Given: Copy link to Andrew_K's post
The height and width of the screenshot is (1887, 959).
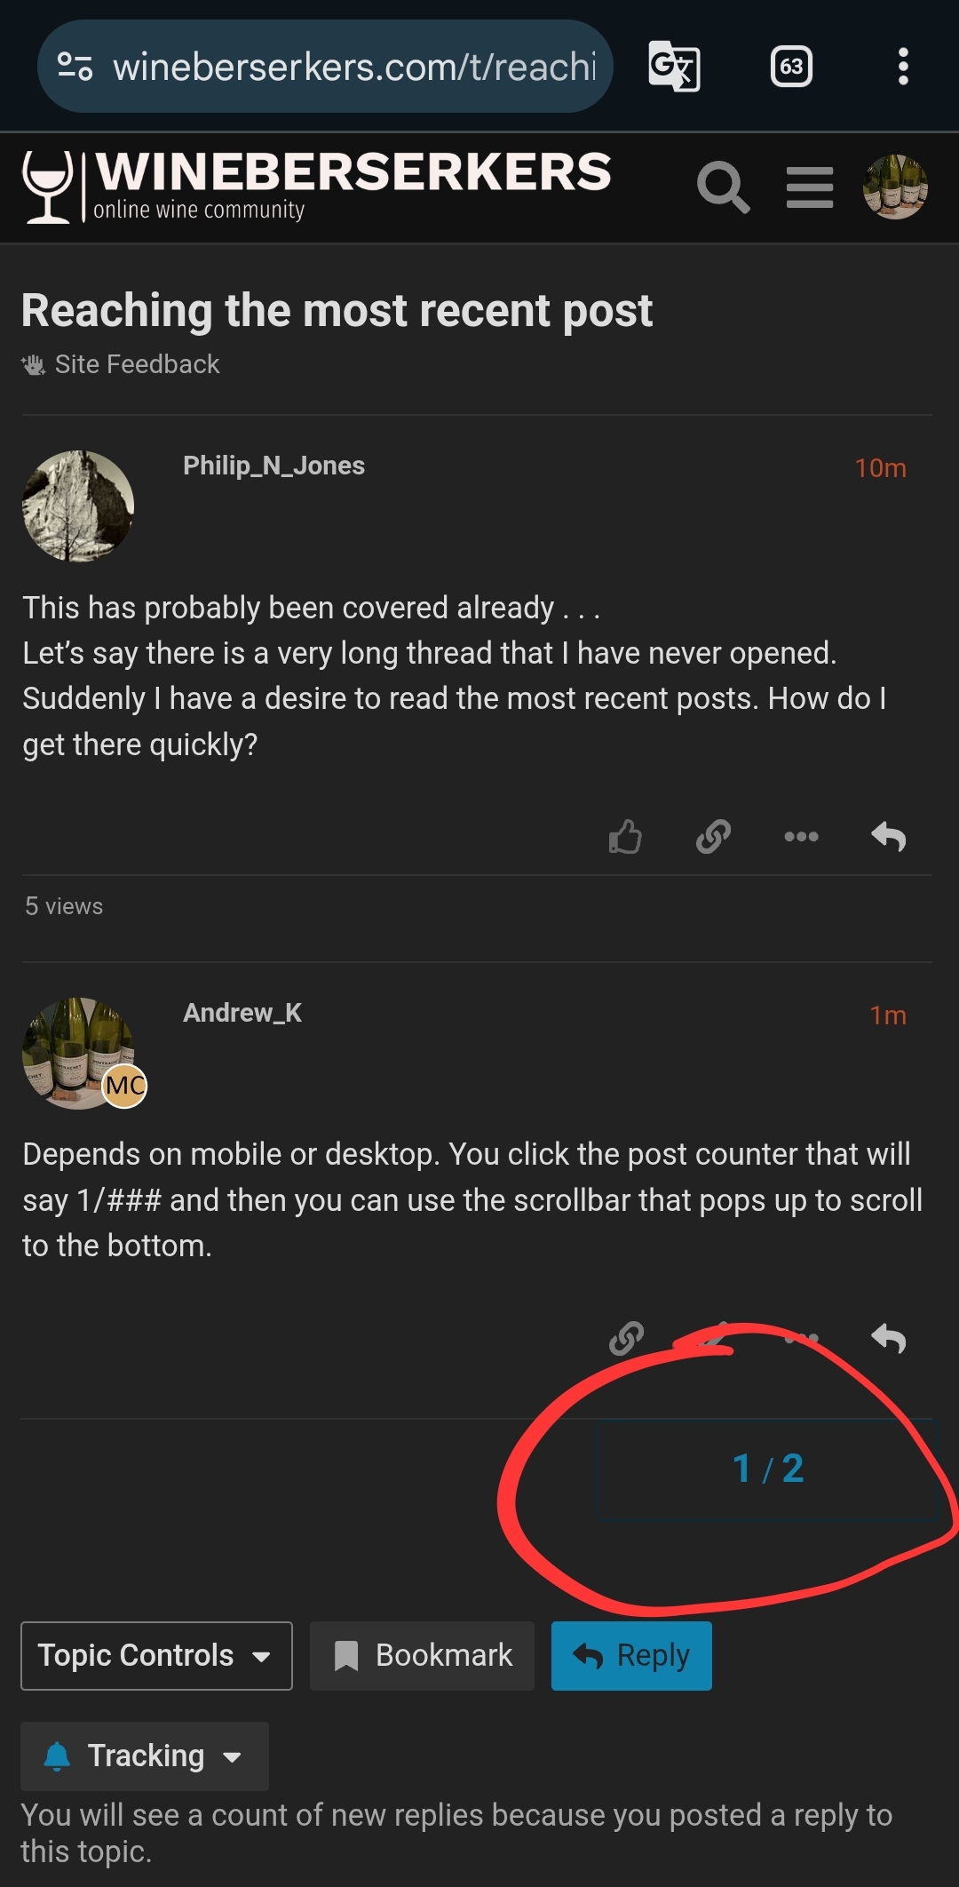Looking at the screenshot, I should (x=626, y=1338).
